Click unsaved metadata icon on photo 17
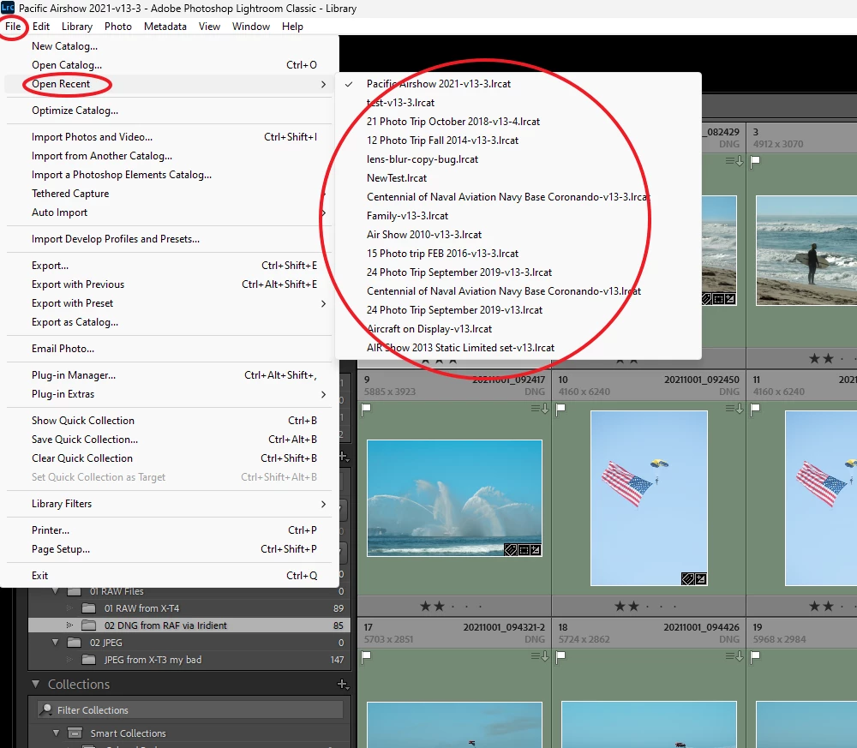Screen dimensions: 857x748 click(540, 656)
